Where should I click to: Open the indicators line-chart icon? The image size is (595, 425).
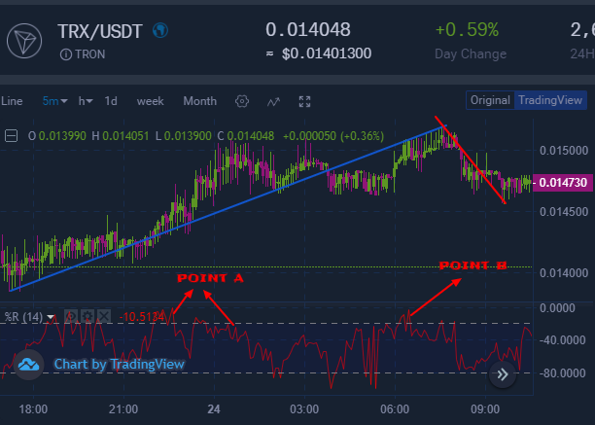(x=273, y=102)
